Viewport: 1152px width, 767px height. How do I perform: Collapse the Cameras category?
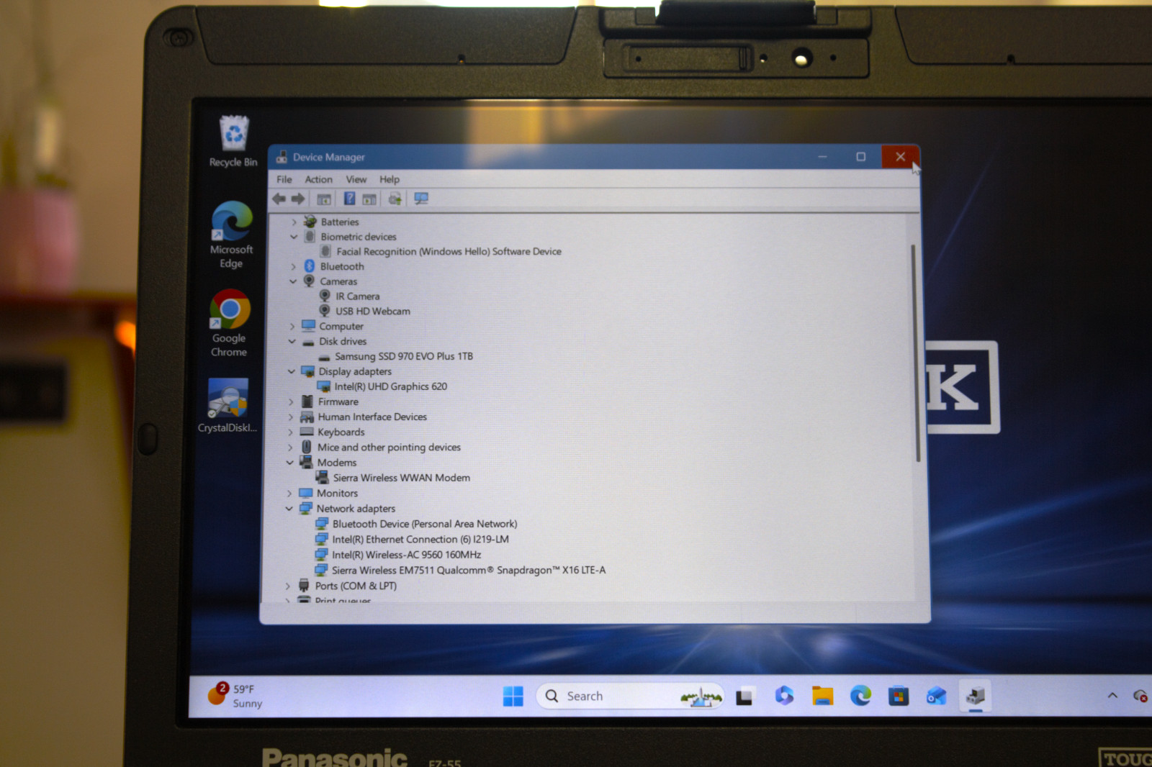[293, 281]
